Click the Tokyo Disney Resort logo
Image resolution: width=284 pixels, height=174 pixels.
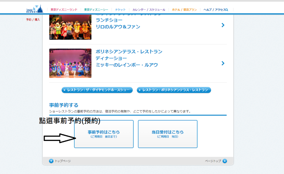tap(35, 9)
